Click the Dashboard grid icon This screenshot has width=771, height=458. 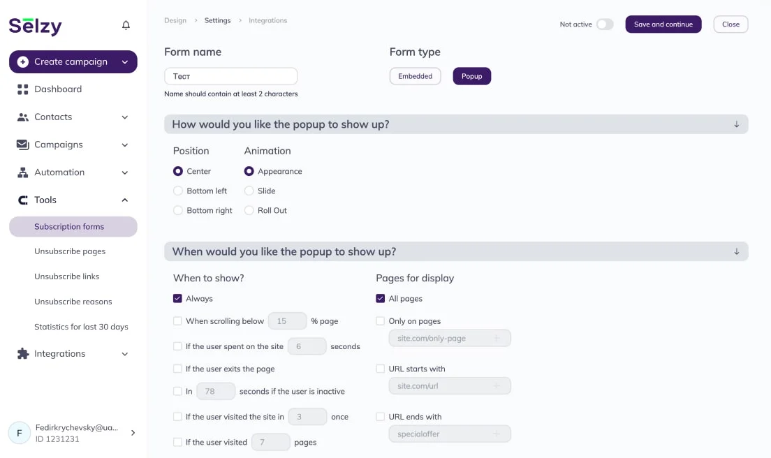click(x=22, y=89)
